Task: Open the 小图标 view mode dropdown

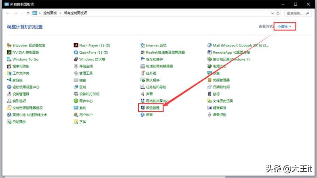Action: click(x=285, y=27)
